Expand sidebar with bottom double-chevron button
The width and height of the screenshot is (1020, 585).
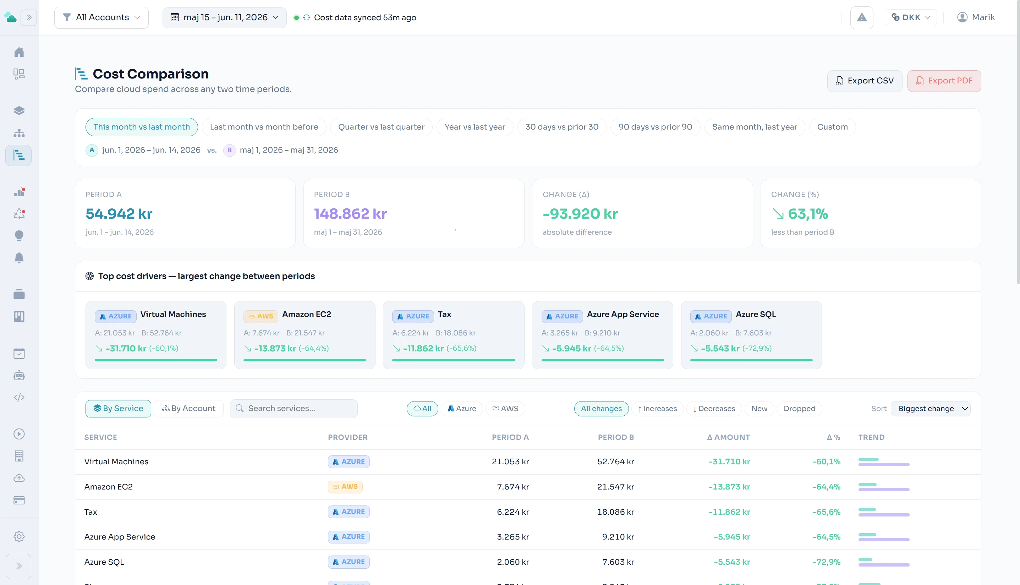point(18,566)
